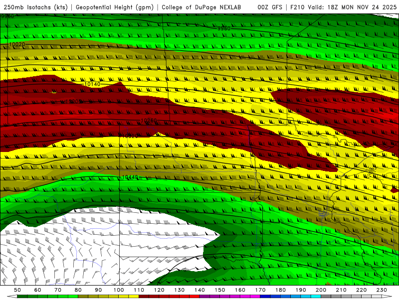Click 'College of DuPage NEXLAB' header text

coord(201,7)
